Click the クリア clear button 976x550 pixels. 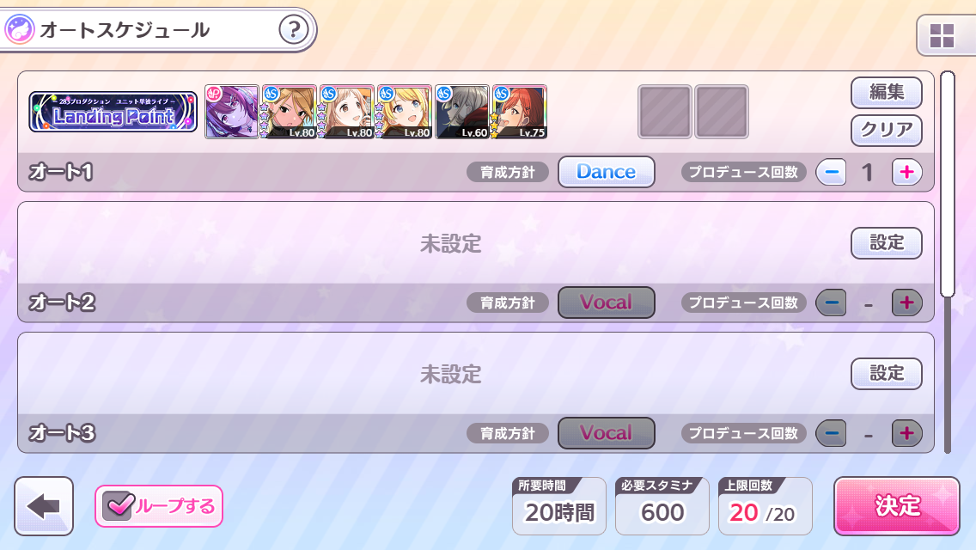(887, 130)
